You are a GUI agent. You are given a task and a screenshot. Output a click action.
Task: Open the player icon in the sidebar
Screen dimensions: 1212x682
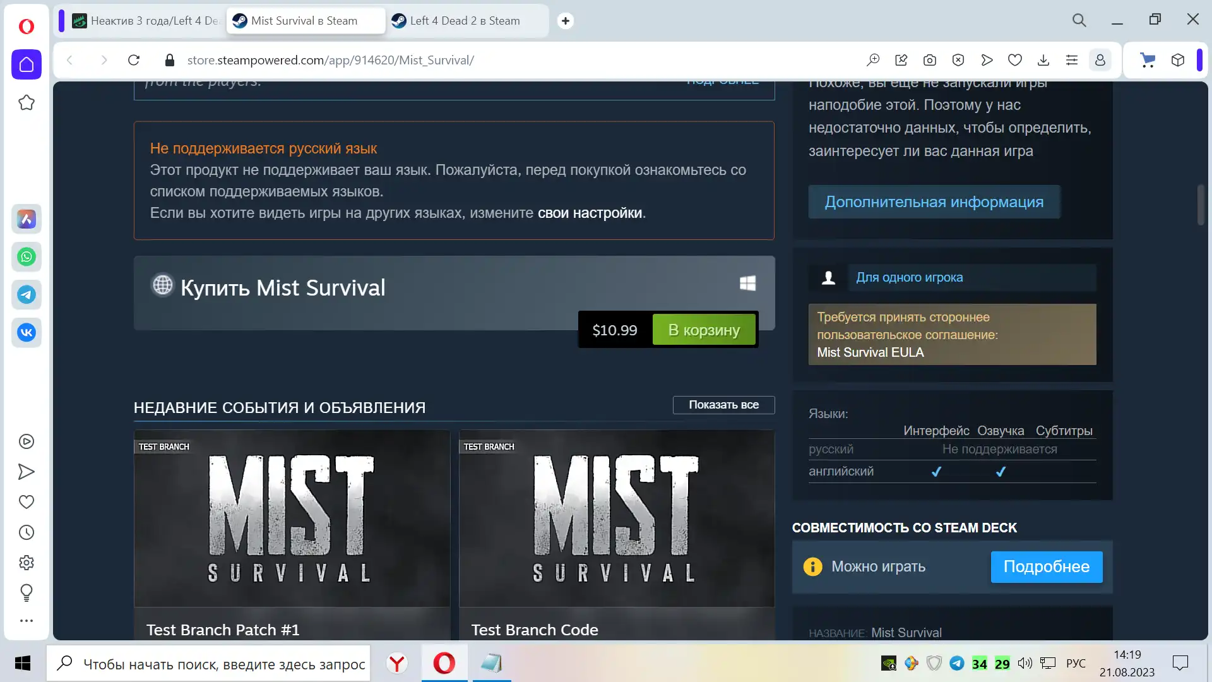coord(27,441)
